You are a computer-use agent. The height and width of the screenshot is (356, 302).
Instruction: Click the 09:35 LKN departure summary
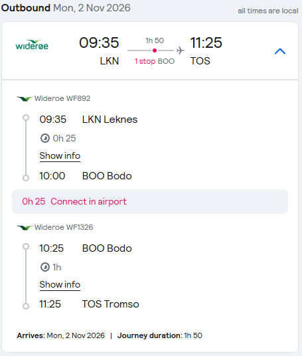(x=99, y=51)
